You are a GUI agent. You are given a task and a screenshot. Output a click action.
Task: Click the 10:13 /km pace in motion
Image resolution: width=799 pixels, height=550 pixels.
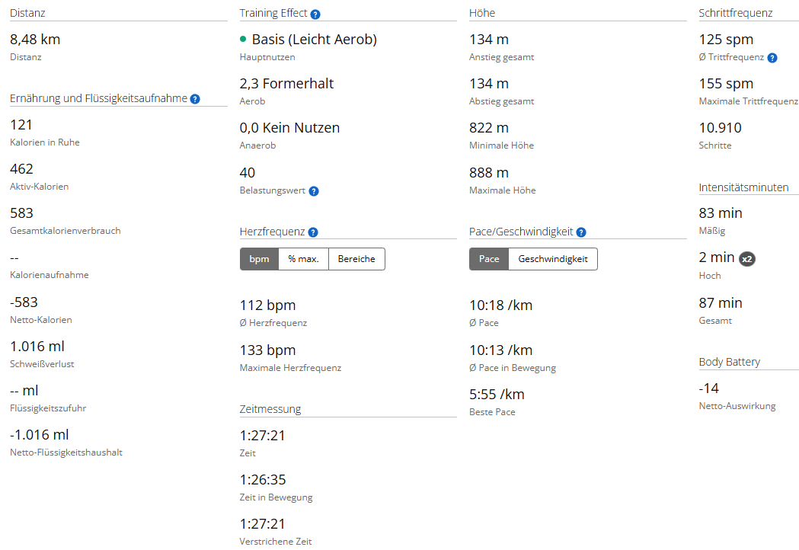click(501, 350)
